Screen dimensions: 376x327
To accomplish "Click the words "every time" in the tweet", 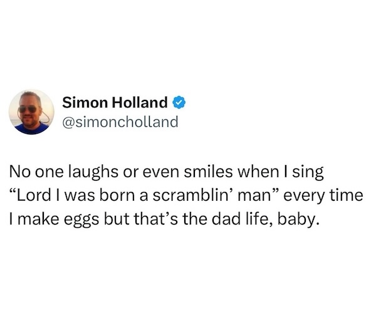I will [323, 196].
